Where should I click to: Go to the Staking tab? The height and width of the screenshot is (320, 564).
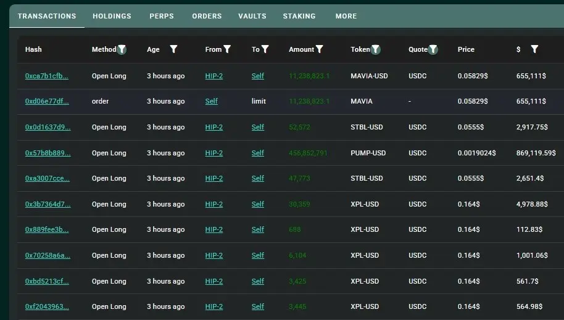pyautogui.click(x=299, y=16)
